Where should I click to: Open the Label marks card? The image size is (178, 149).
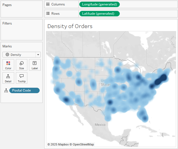(35, 65)
